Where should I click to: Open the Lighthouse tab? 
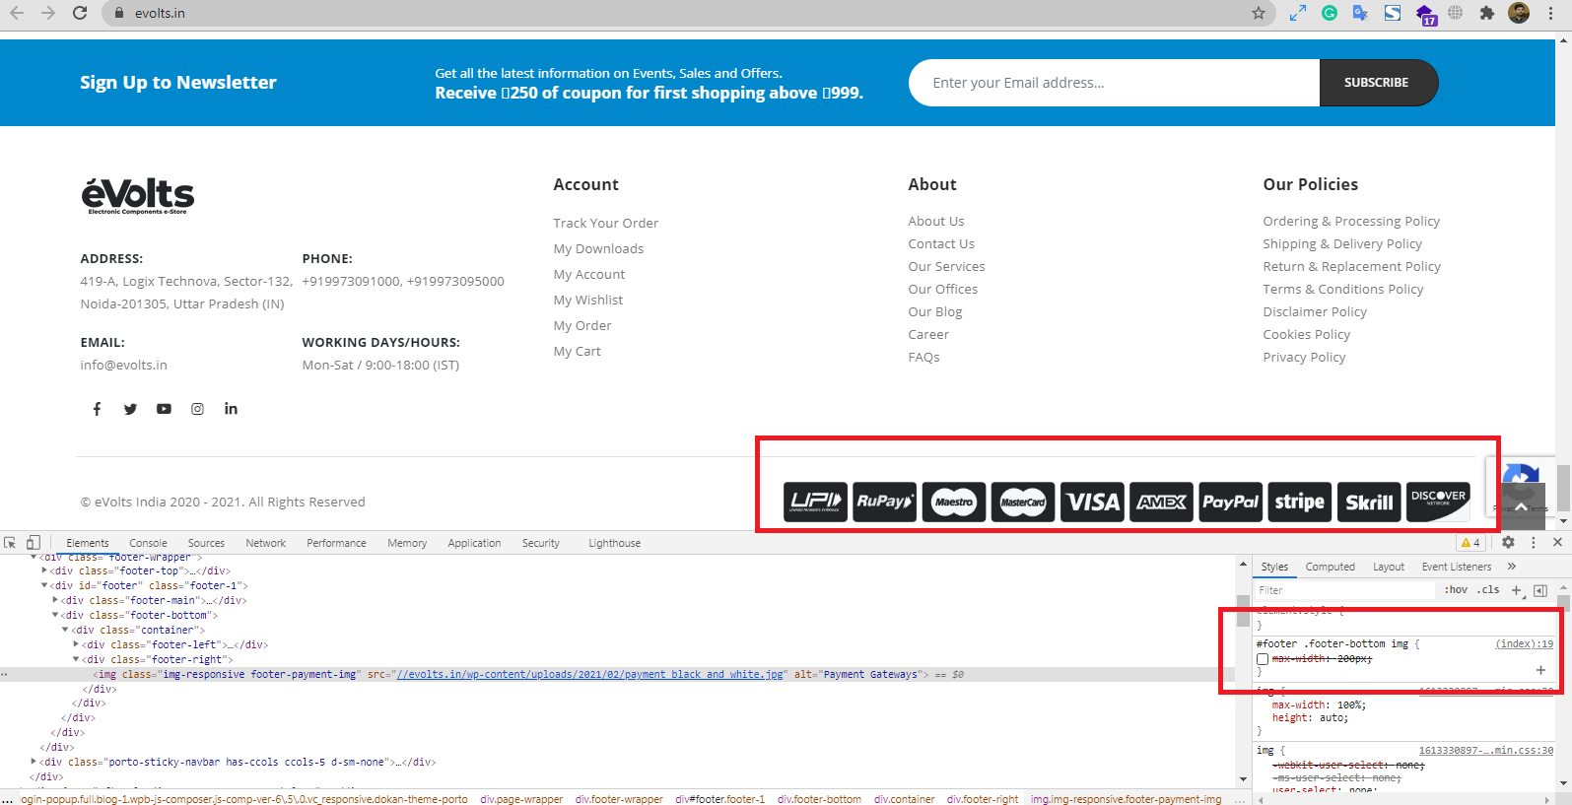pyautogui.click(x=615, y=543)
